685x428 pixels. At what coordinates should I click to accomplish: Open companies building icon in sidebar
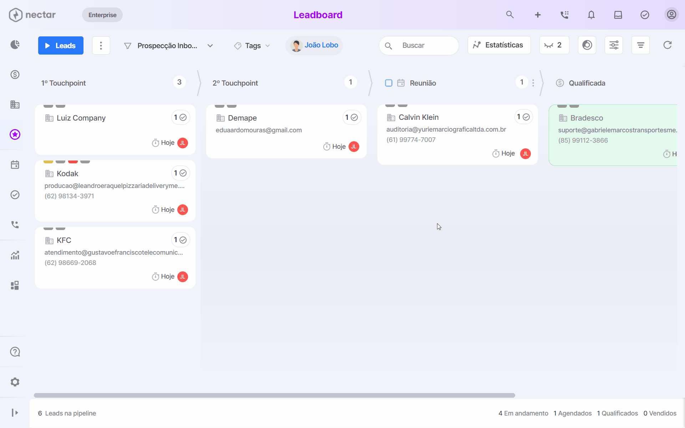[x=15, y=105]
